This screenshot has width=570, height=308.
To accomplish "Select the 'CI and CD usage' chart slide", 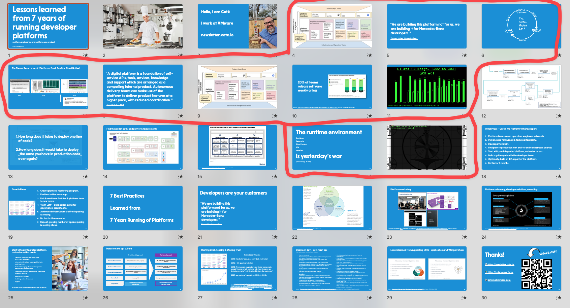I will tap(427, 87).
